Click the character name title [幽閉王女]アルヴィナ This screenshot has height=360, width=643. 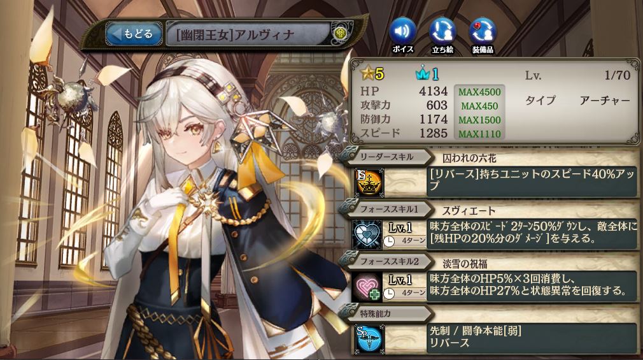[x=235, y=35]
